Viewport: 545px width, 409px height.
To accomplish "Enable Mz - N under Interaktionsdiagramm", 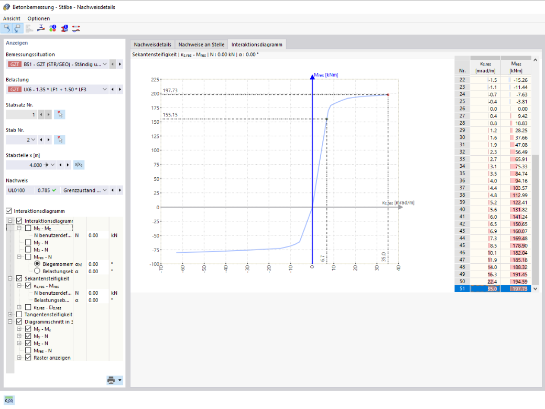I will [x=28, y=250].
